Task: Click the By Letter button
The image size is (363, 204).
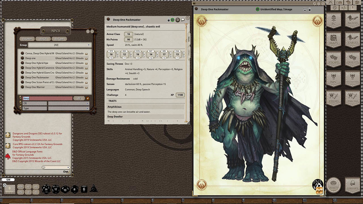Action: tap(27, 39)
